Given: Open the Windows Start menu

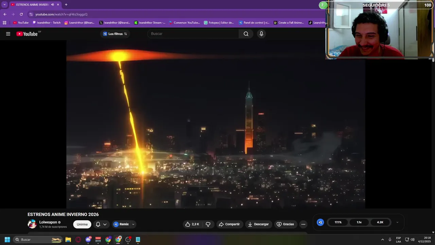Looking at the screenshot, I should click(x=7, y=240).
